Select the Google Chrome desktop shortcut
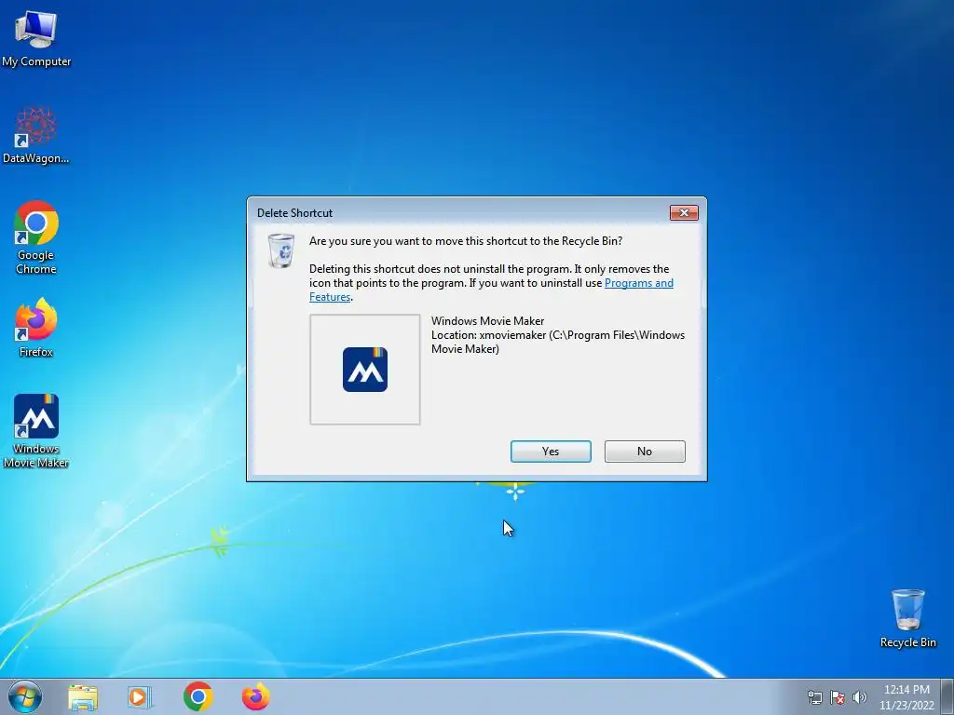 [x=36, y=237]
